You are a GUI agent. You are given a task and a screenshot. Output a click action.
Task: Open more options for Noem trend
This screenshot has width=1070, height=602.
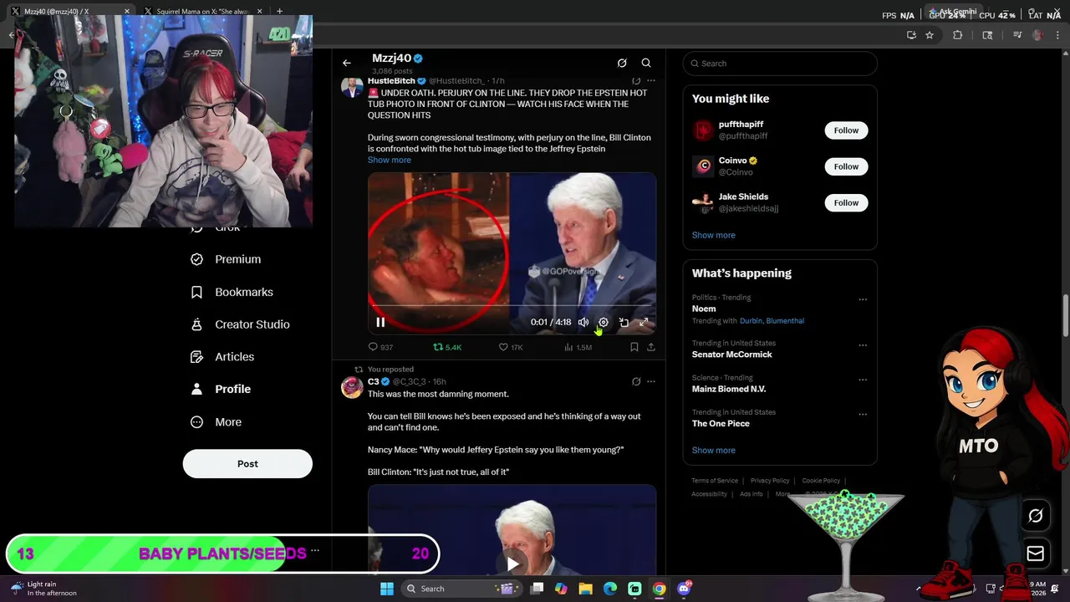[x=863, y=299]
